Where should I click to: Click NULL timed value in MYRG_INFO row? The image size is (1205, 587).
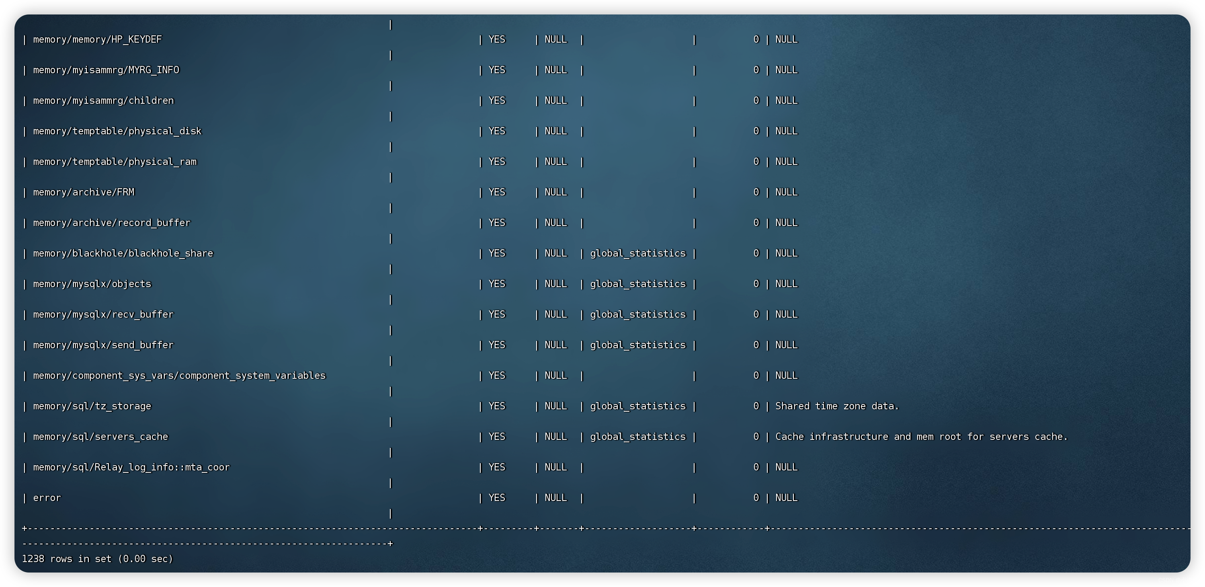click(x=556, y=70)
